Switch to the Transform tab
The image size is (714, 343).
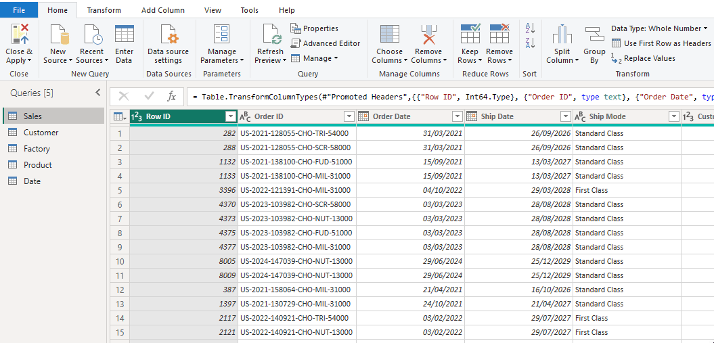(104, 10)
